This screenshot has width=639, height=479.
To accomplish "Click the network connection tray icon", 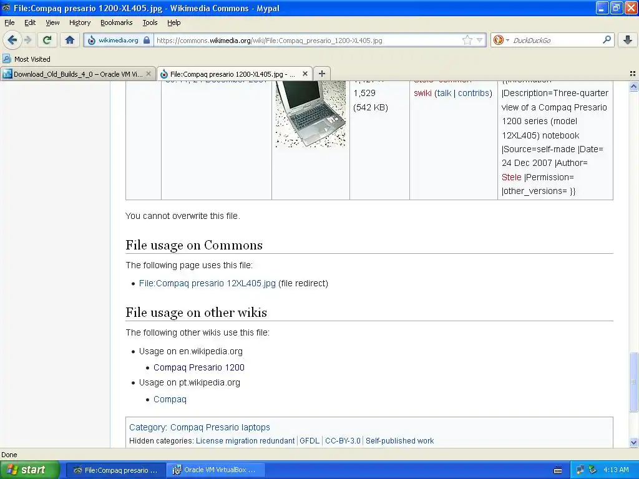I will pyautogui.click(x=580, y=470).
